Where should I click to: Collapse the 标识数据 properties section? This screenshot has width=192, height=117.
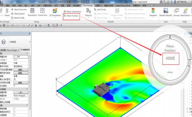point(27,89)
